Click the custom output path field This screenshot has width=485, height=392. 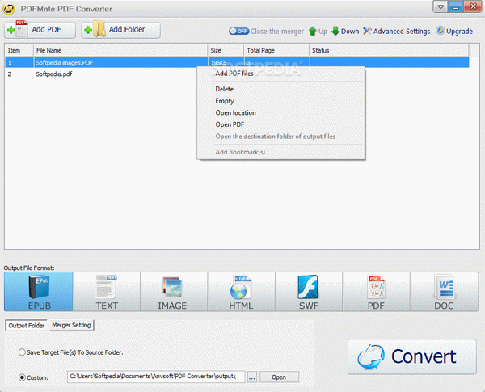[156, 377]
